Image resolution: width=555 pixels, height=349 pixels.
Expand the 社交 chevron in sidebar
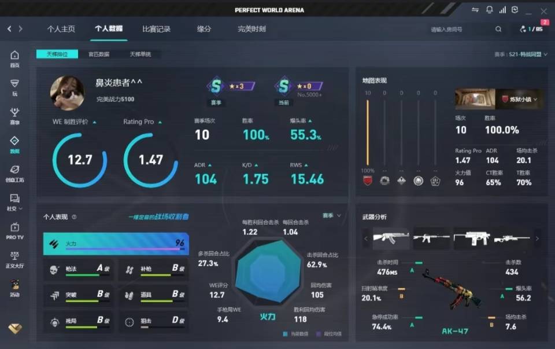20,209
